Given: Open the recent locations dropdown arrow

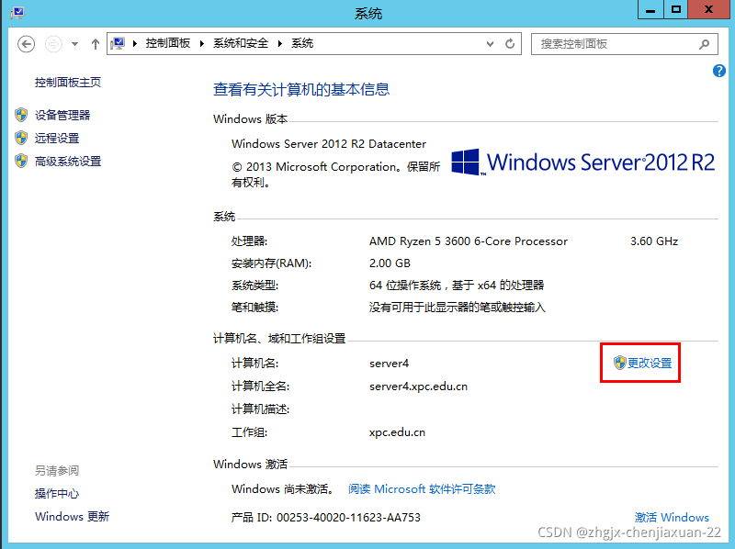Looking at the screenshot, I should [74, 44].
